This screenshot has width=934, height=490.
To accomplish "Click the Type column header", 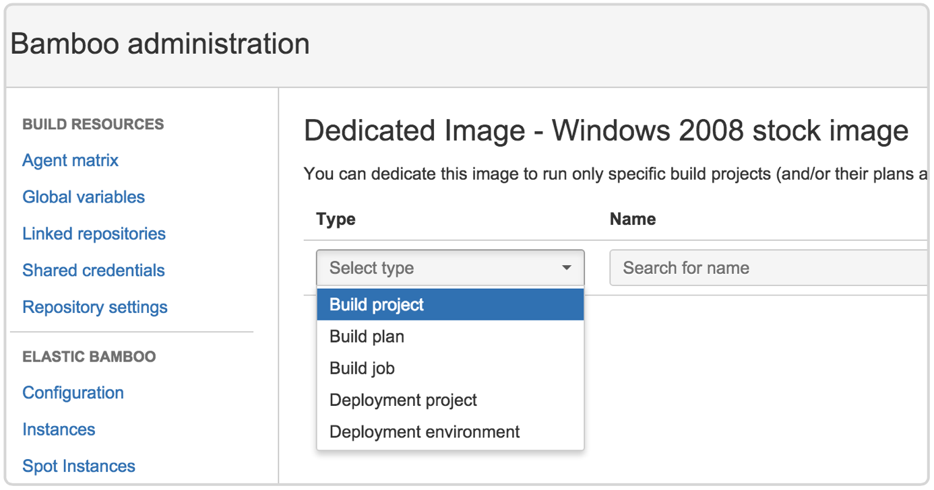I will tap(336, 219).
